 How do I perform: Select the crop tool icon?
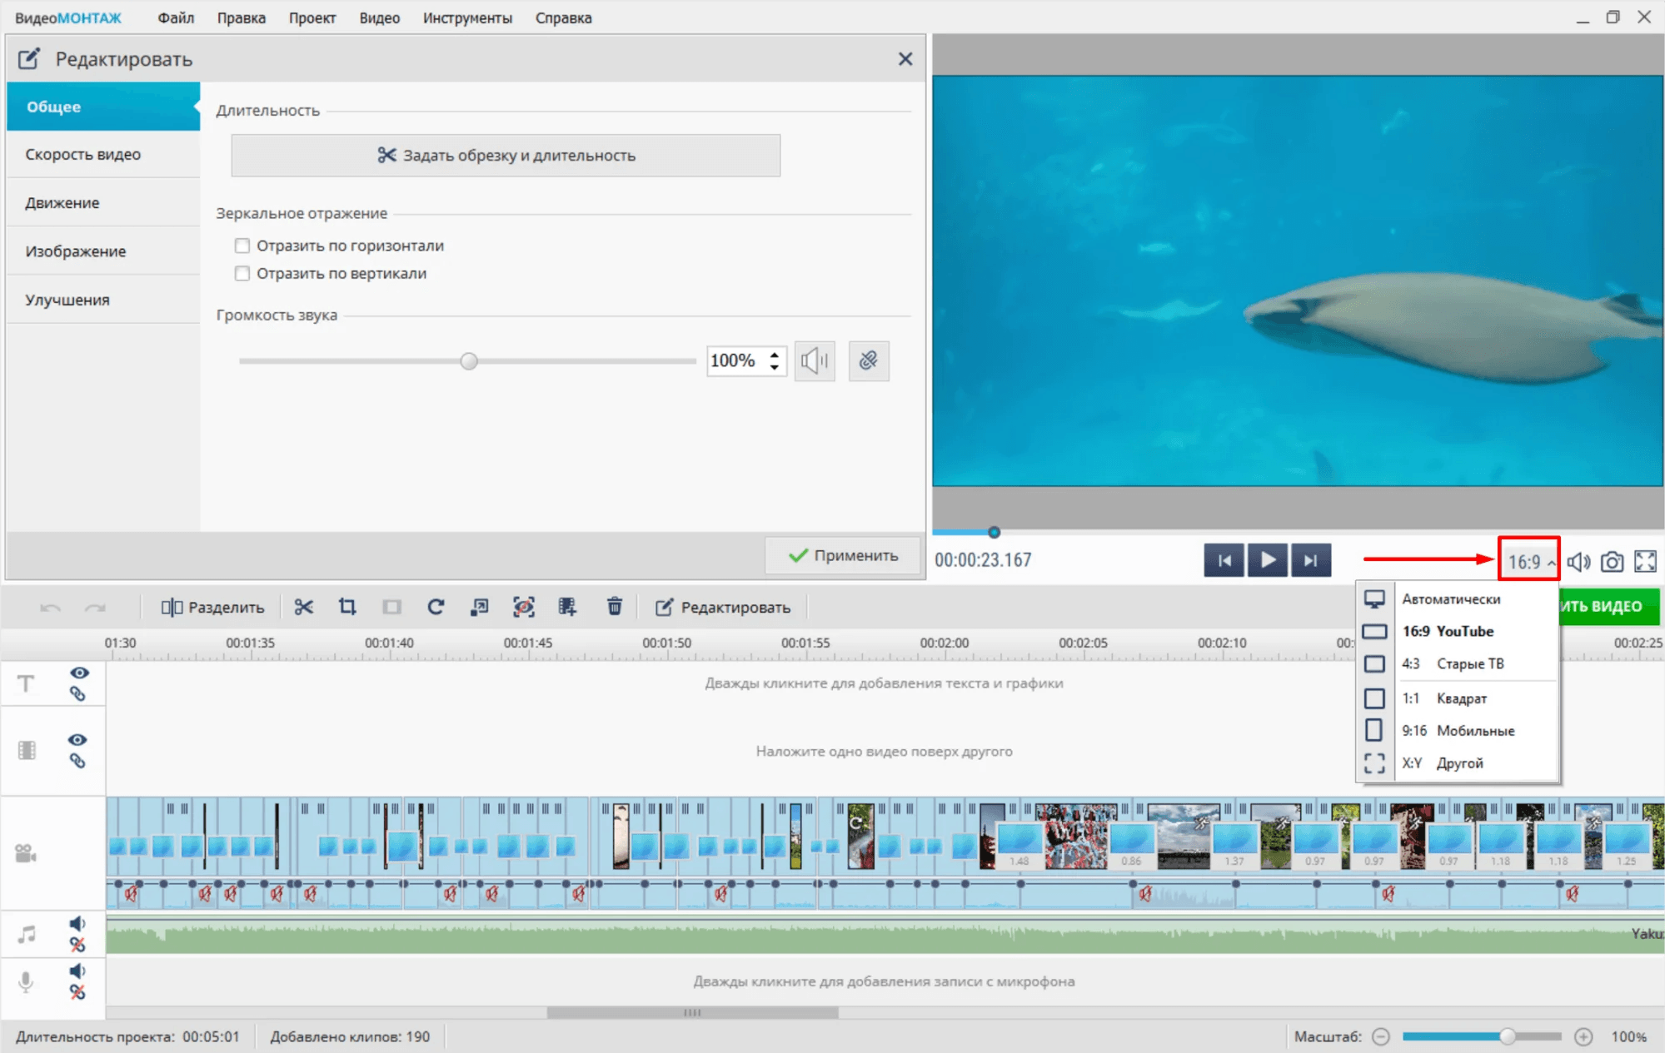pos(347,607)
